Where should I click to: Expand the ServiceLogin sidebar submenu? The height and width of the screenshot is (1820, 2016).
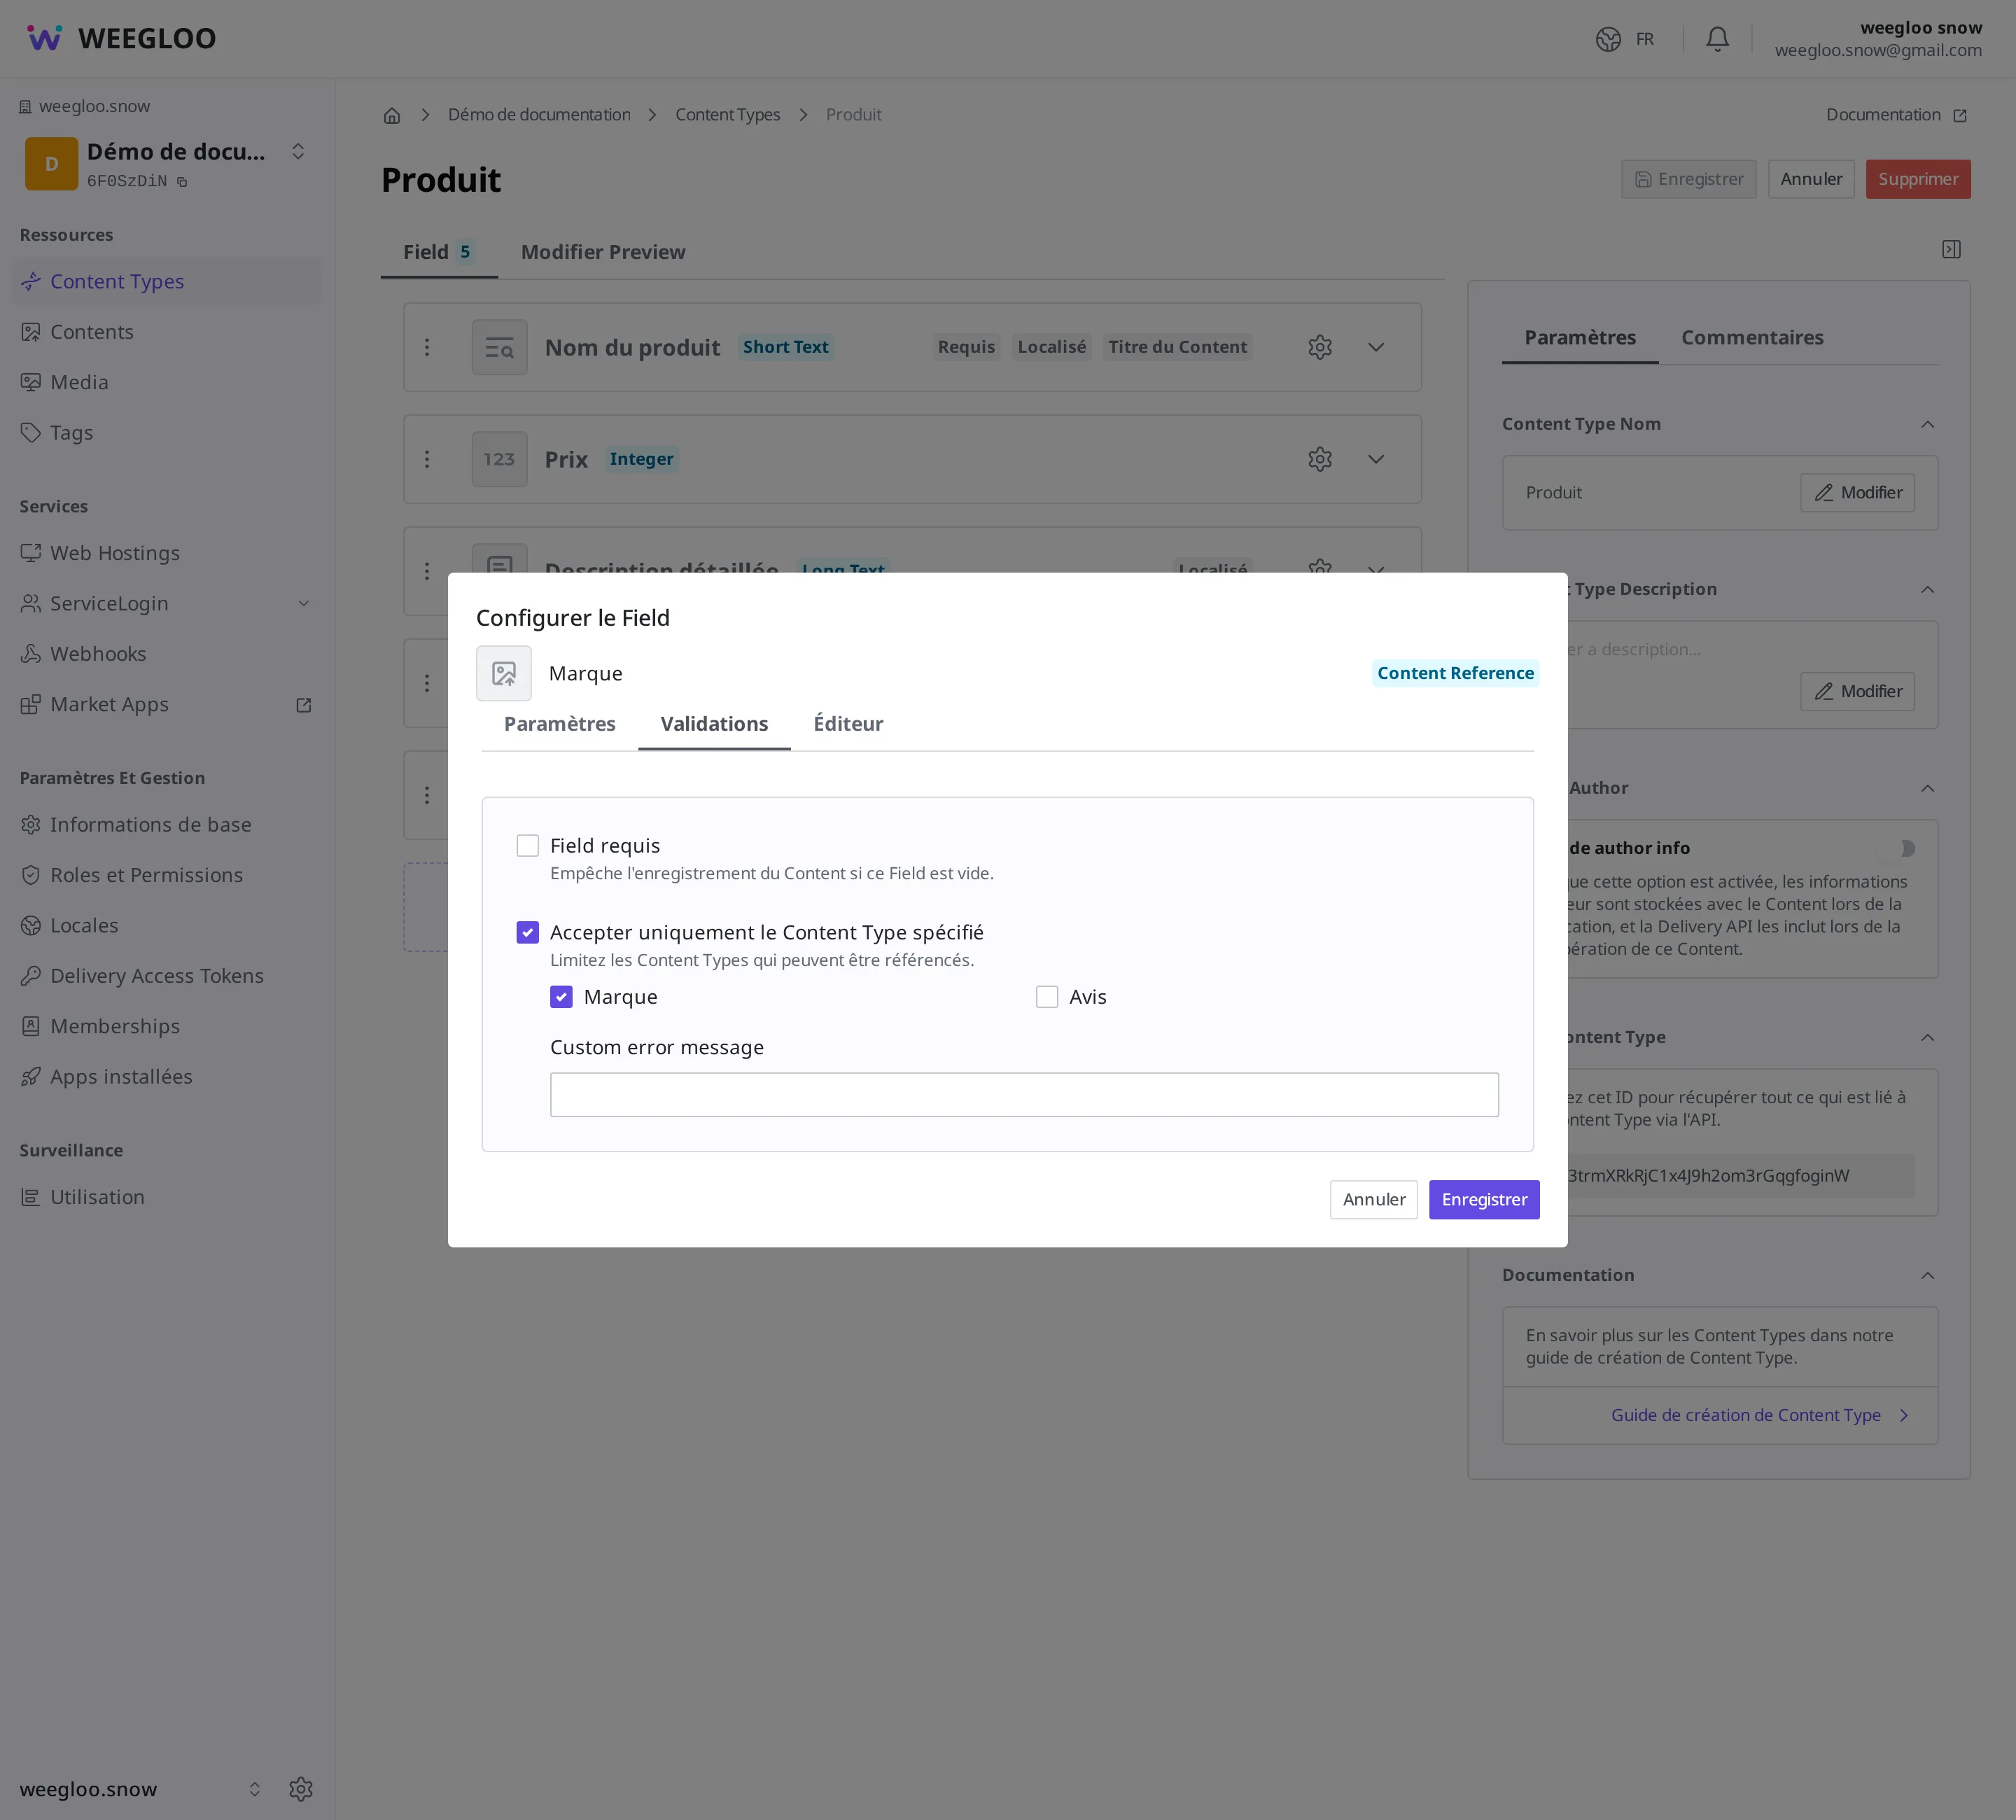tap(304, 604)
